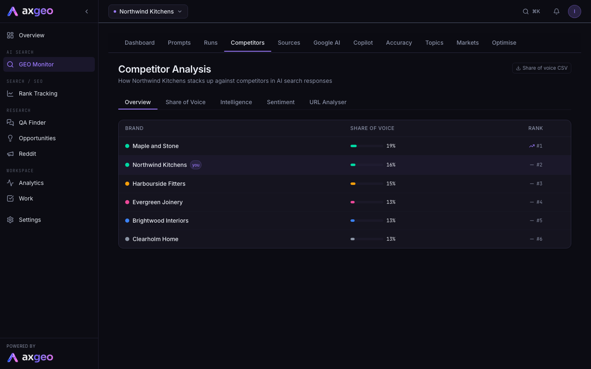591x369 pixels.
Task: Open the Runs tab
Action: (x=211, y=43)
